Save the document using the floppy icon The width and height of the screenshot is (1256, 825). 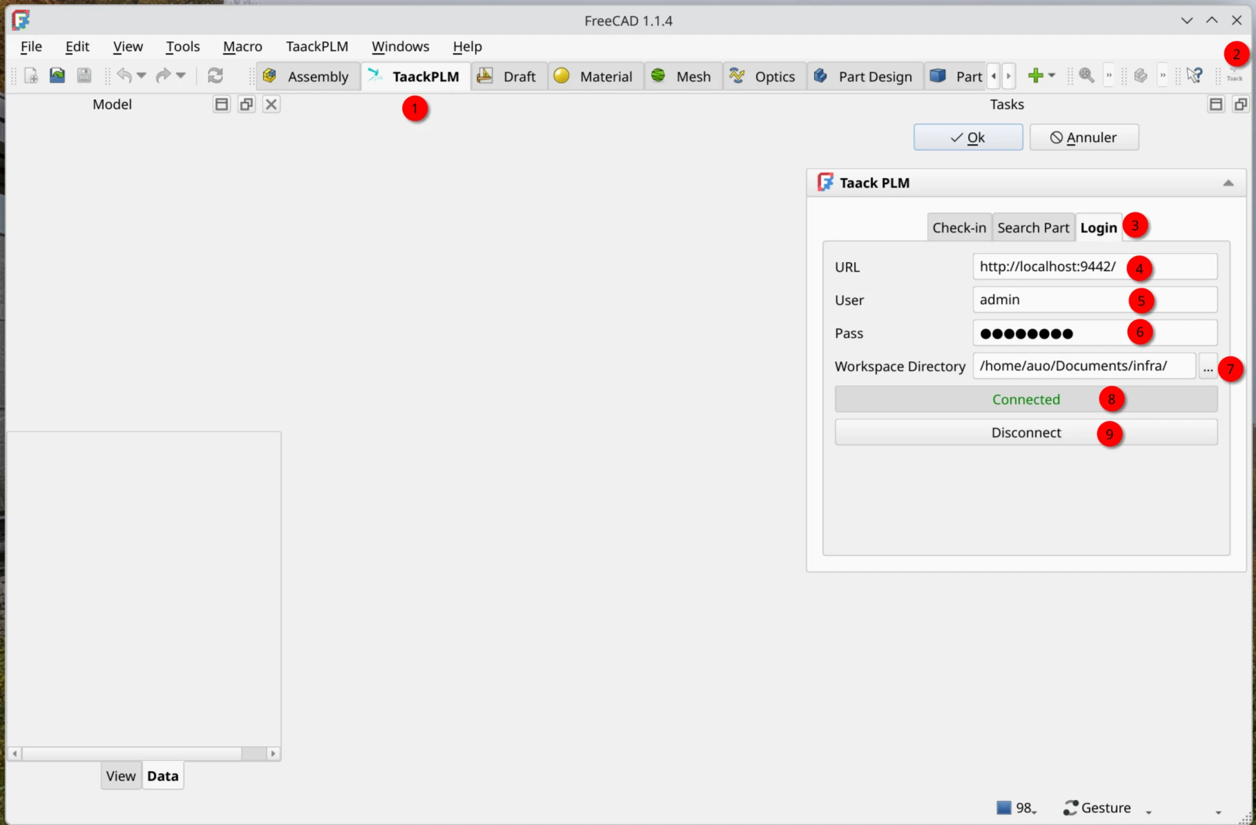84,75
